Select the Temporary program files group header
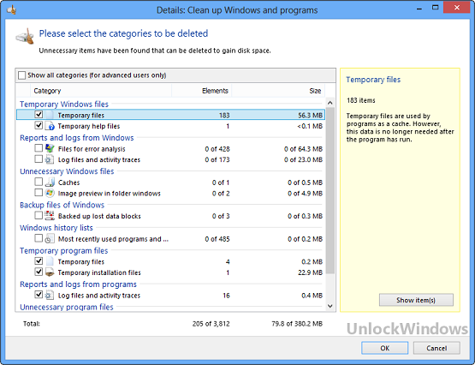The width and height of the screenshot is (475, 365). tap(63, 251)
